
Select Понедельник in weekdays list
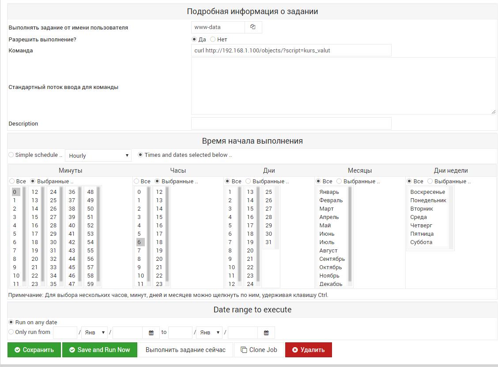click(x=428, y=200)
